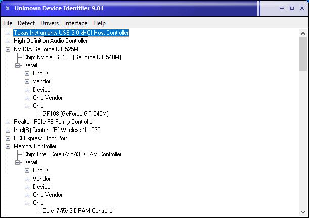Image resolution: width=309 pixels, height=218 pixels.
Task: Select PCI Express Root Port row
Action: click(x=40, y=138)
